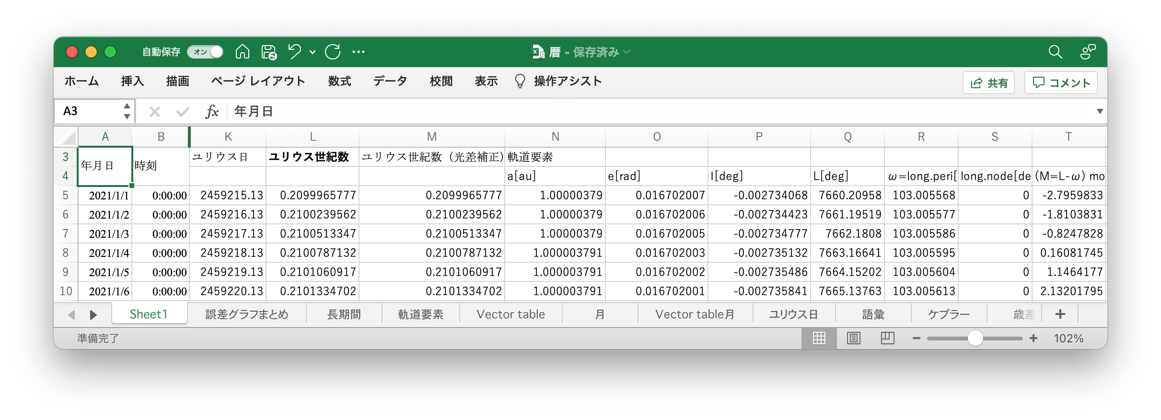Screen dimensions: 1161x420
Task: Click the formula bar text 年月日
Action: 254,112
